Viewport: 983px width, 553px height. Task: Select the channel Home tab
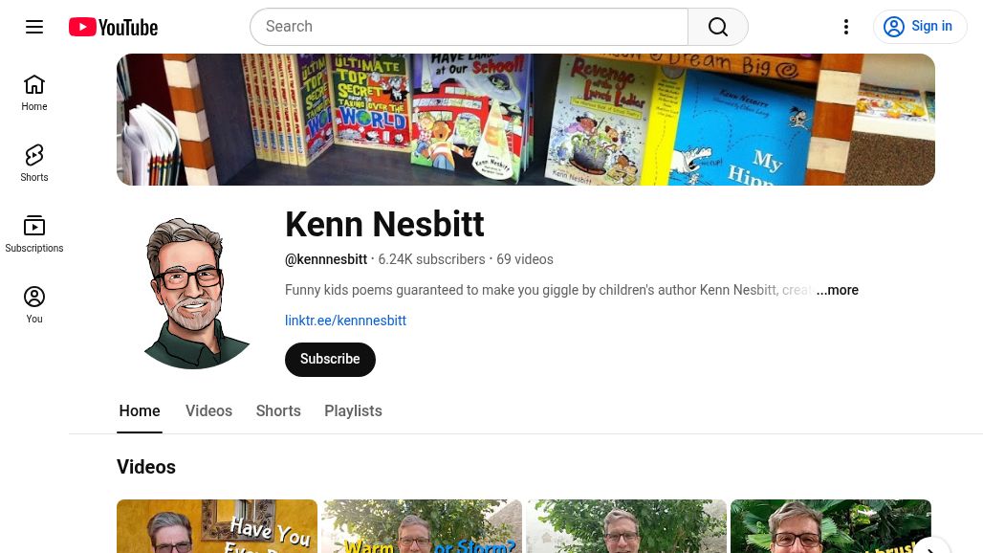click(x=140, y=411)
